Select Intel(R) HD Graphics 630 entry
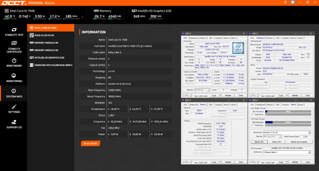 click(x=51, y=58)
